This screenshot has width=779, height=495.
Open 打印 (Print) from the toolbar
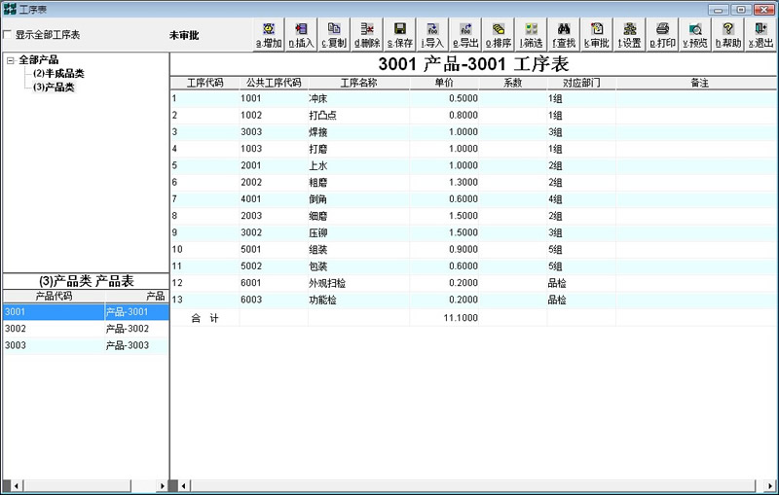pyautogui.click(x=662, y=35)
